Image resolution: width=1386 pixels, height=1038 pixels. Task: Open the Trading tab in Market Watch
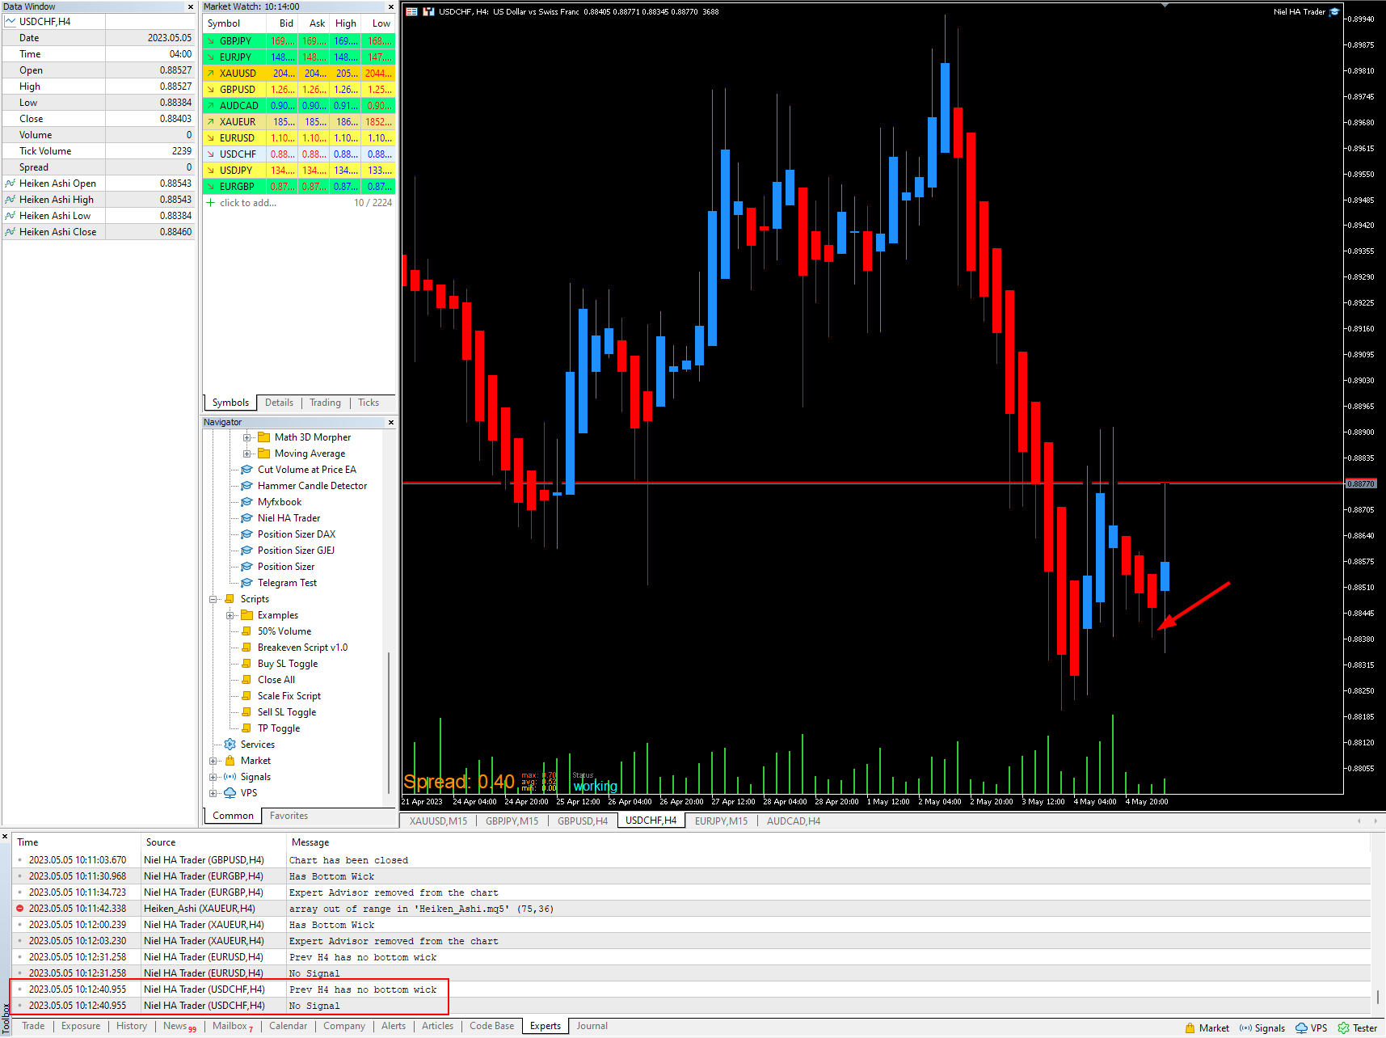[x=325, y=403]
